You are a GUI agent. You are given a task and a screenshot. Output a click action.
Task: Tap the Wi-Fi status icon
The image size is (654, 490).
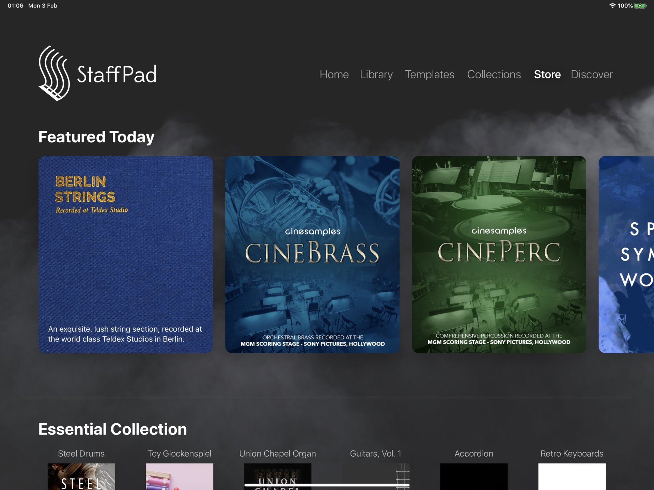pyautogui.click(x=612, y=6)
